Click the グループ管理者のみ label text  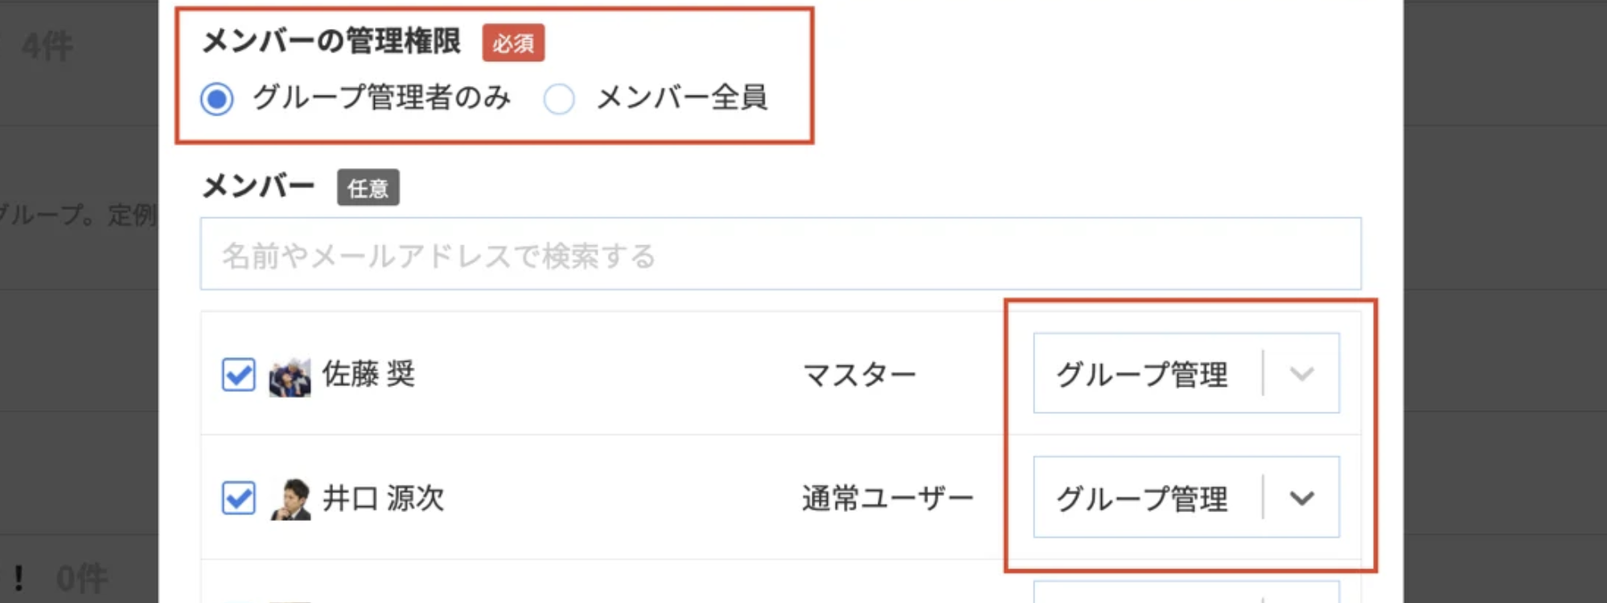coord(382,98)
